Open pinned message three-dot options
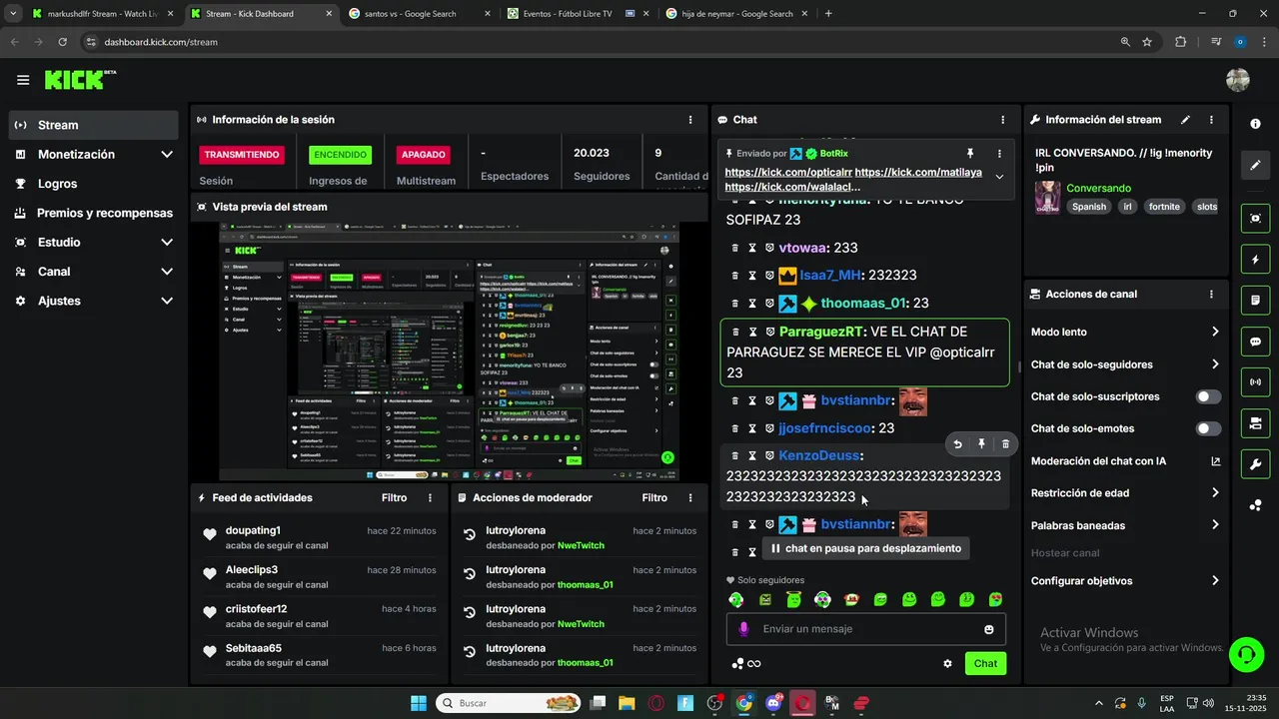 pos(999,154)
